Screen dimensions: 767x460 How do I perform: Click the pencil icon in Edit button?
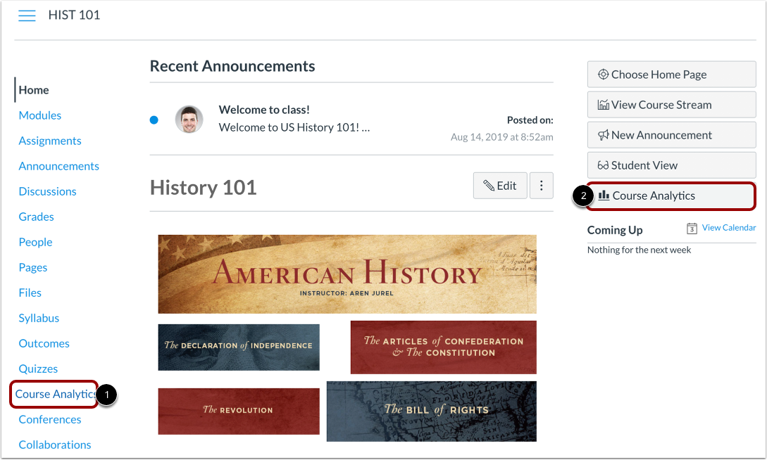(489, 186)
